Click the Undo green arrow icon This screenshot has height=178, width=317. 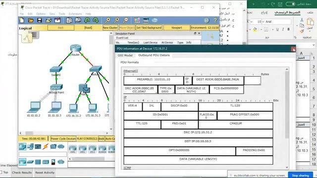[87, 20]
